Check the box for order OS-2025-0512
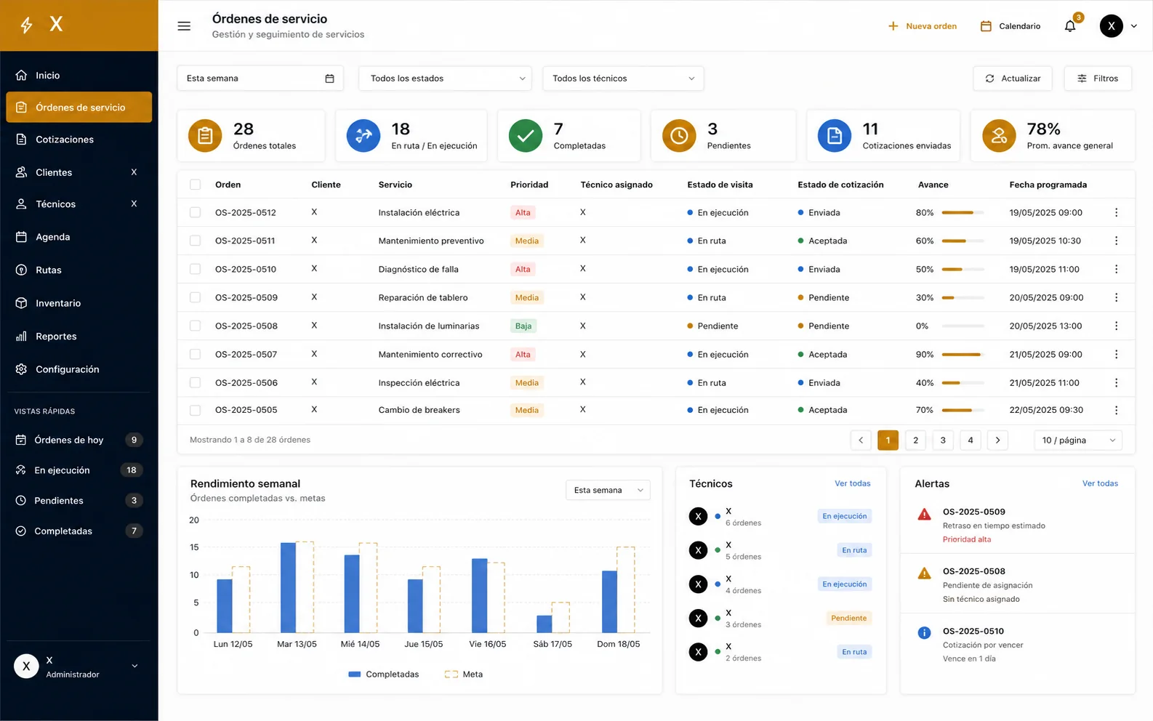Image resolution: width=1153 pixels, height=721 pixels. 195,212
